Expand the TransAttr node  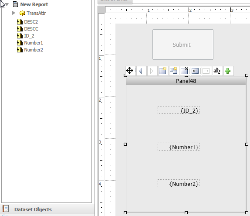tap(14, 13)
